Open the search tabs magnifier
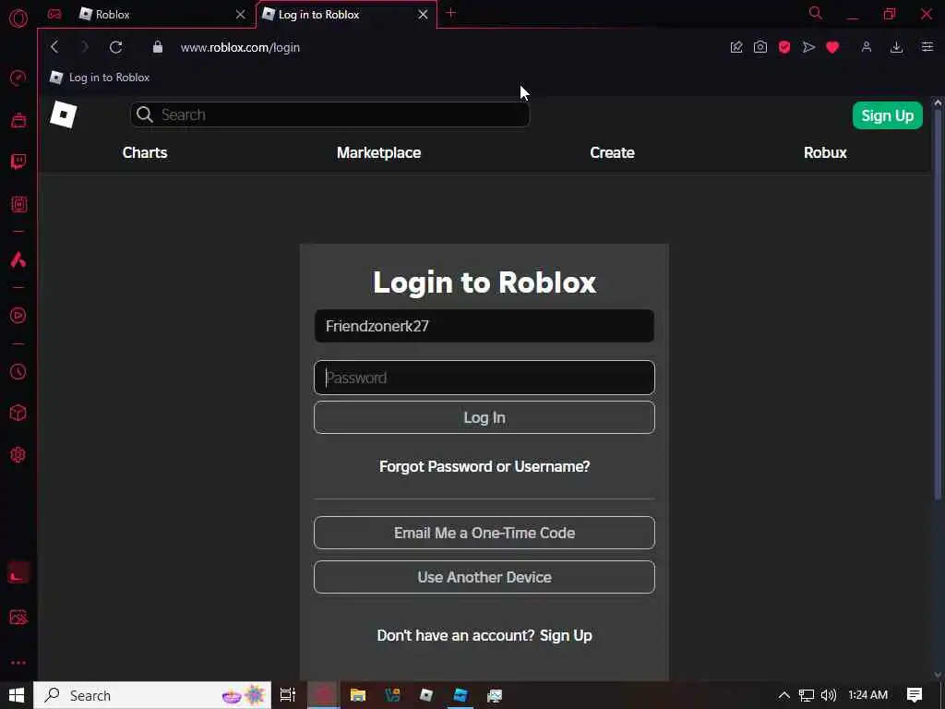 click(816, 13)
